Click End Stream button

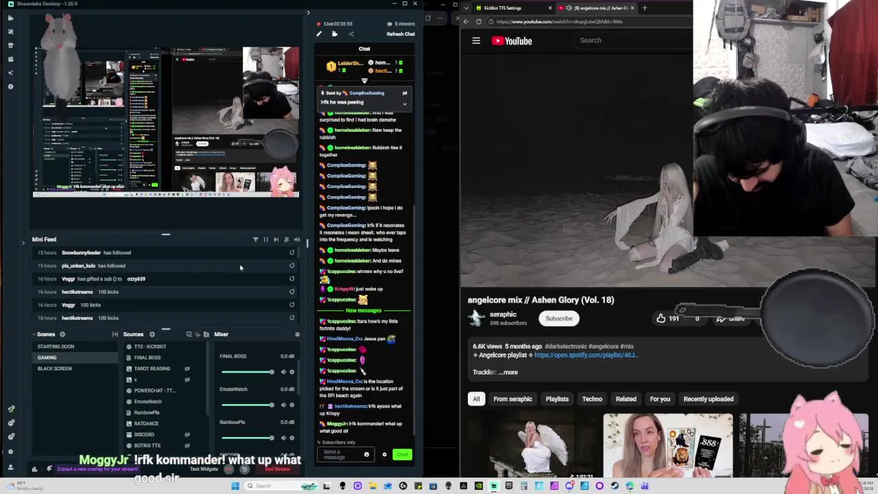[277, 469]
